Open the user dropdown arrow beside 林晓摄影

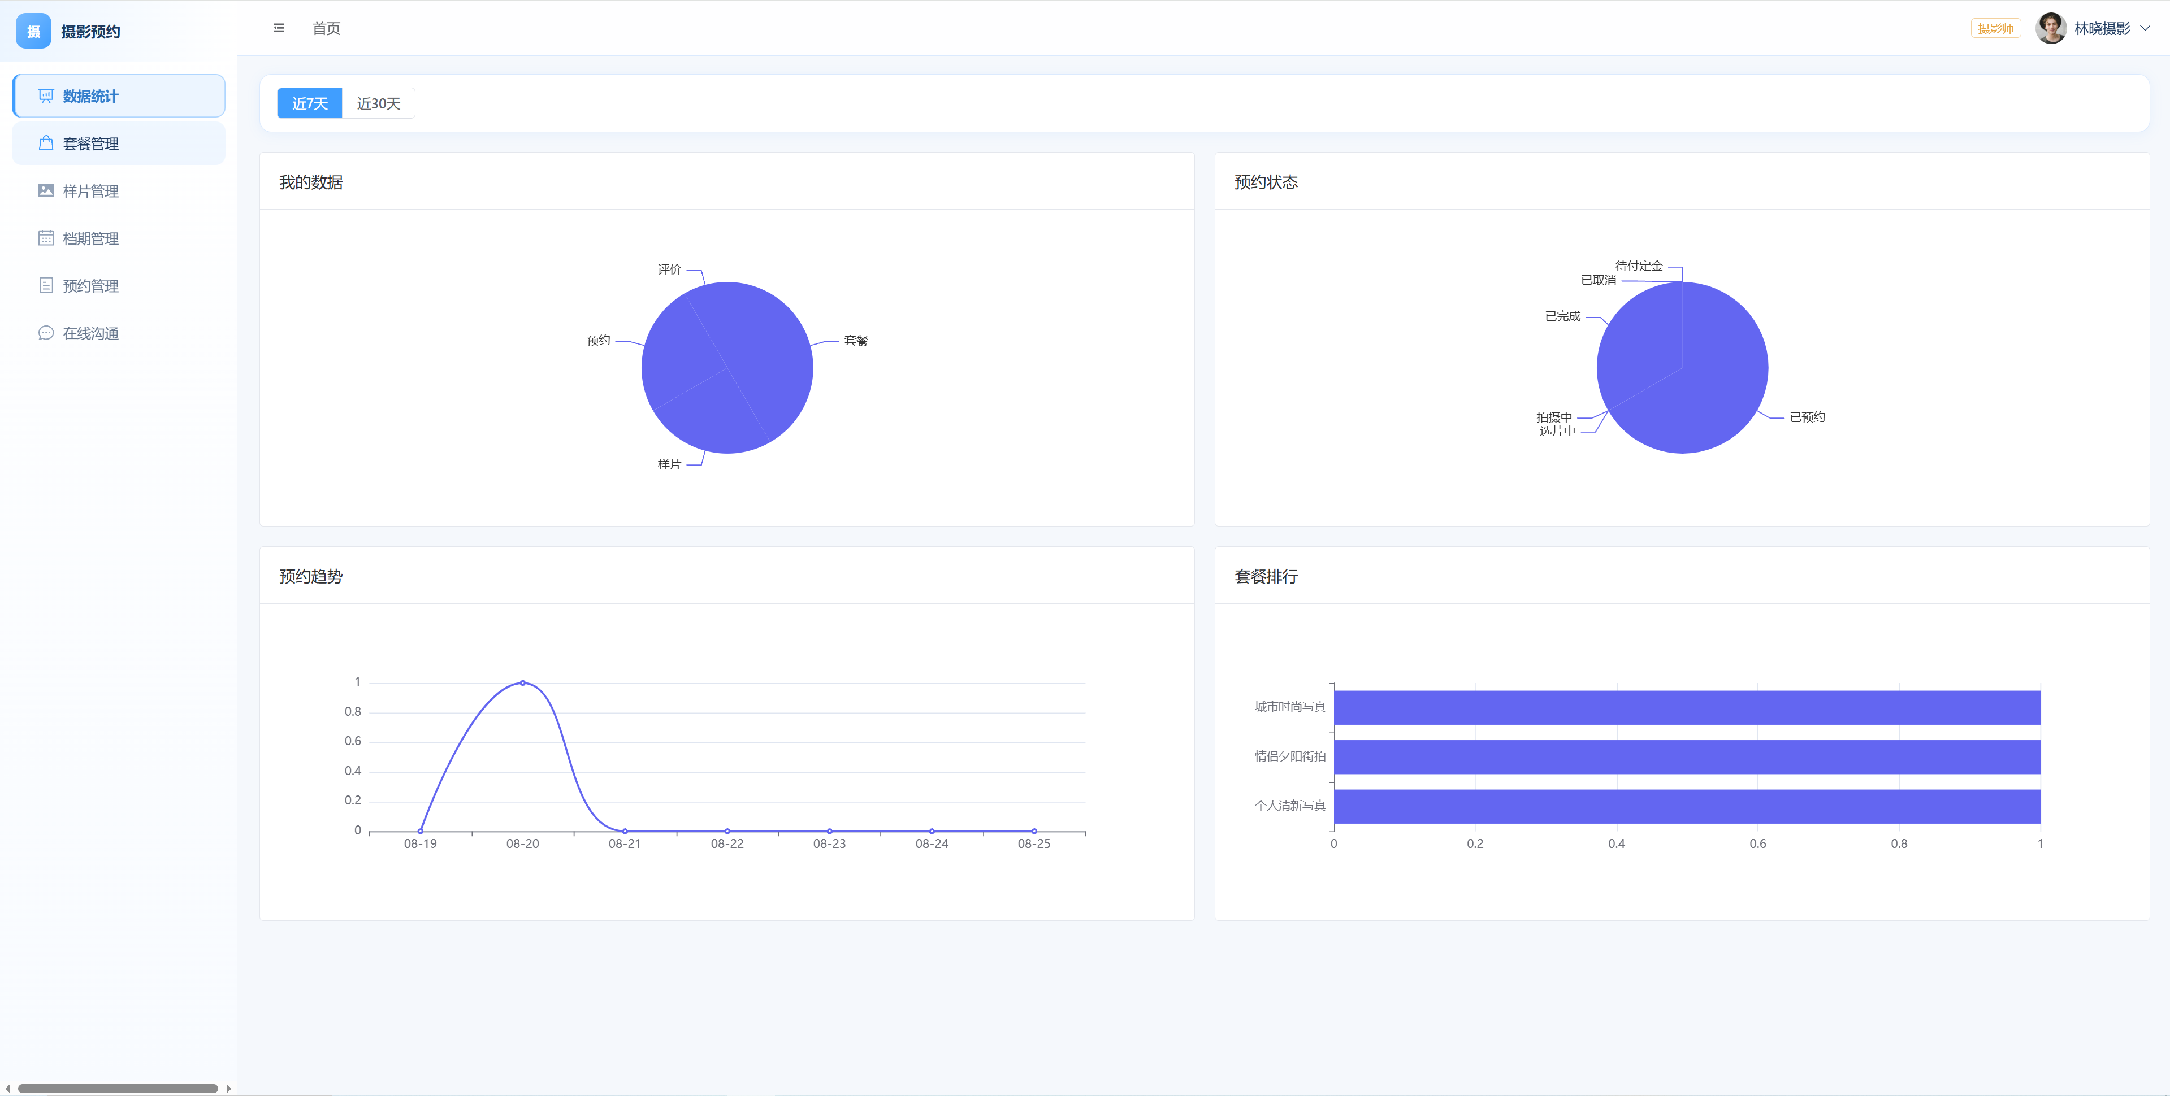[2146, 29]
